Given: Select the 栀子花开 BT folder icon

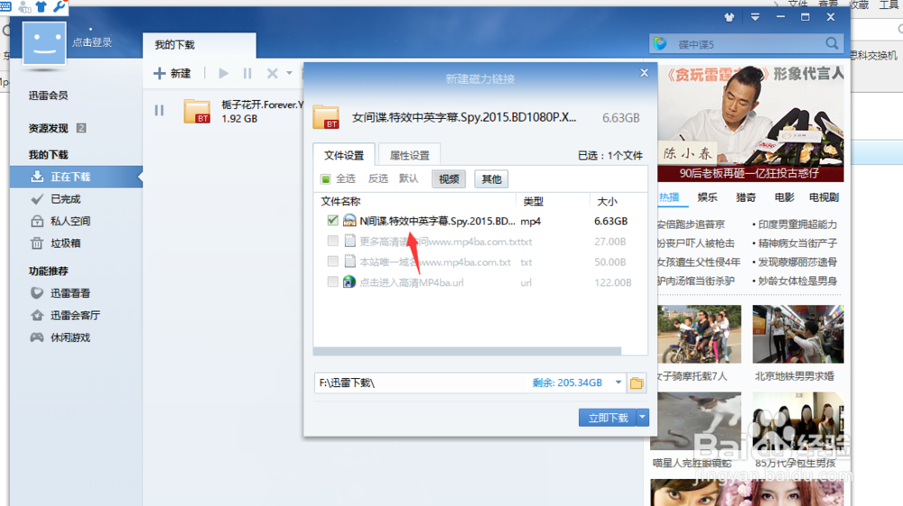Looking at the screenshot, I should click(x=197, y=111).
